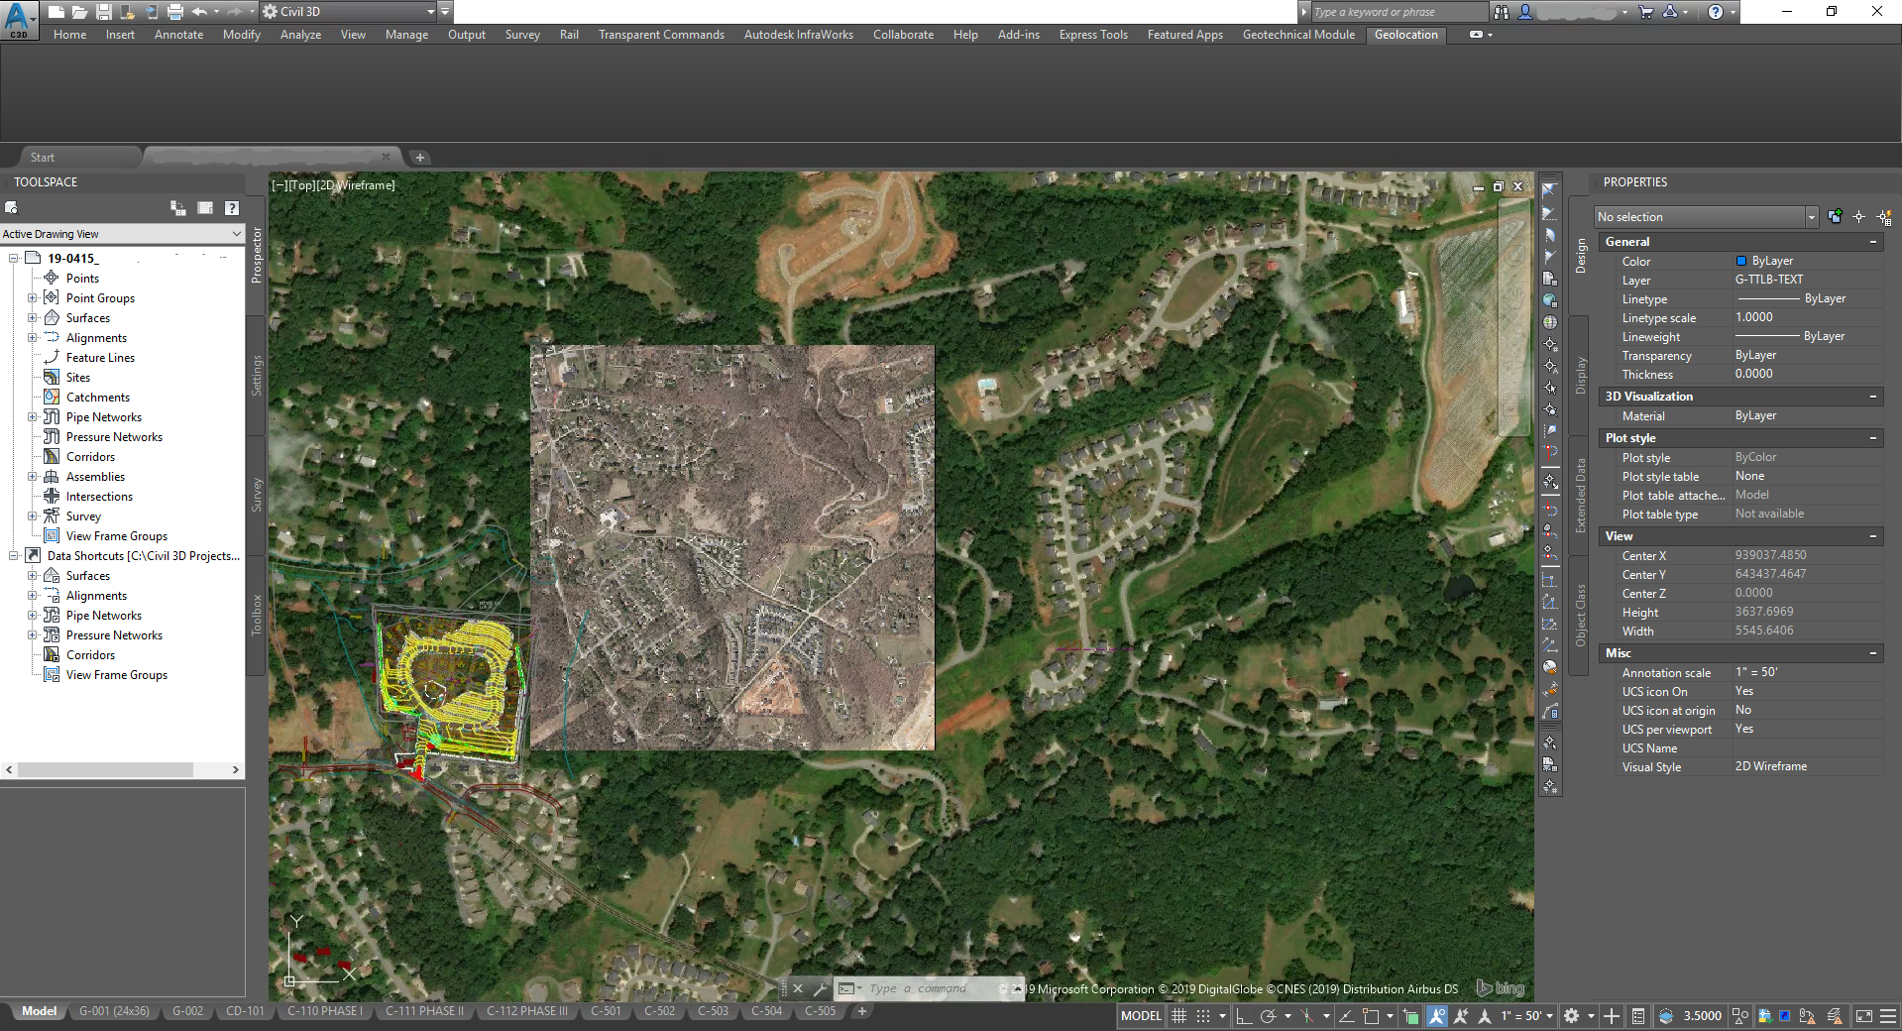Expand the Point Groups tree node
The width and height of the screenshot is (1902, 1031).
34,297
